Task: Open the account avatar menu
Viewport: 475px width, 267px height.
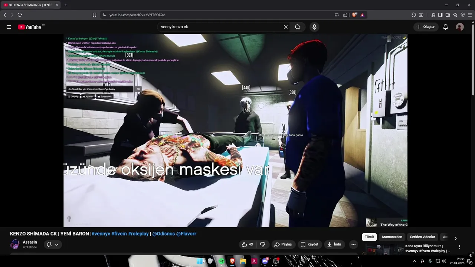Action: pyautogui.click(x=460, y=27)
